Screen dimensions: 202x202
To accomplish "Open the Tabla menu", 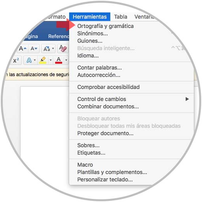I will [120, 17].
